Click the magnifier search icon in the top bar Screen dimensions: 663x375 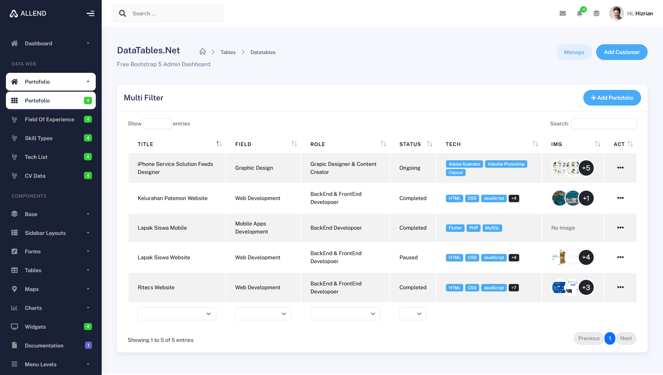pyautogui.click(x=123, y=13)
